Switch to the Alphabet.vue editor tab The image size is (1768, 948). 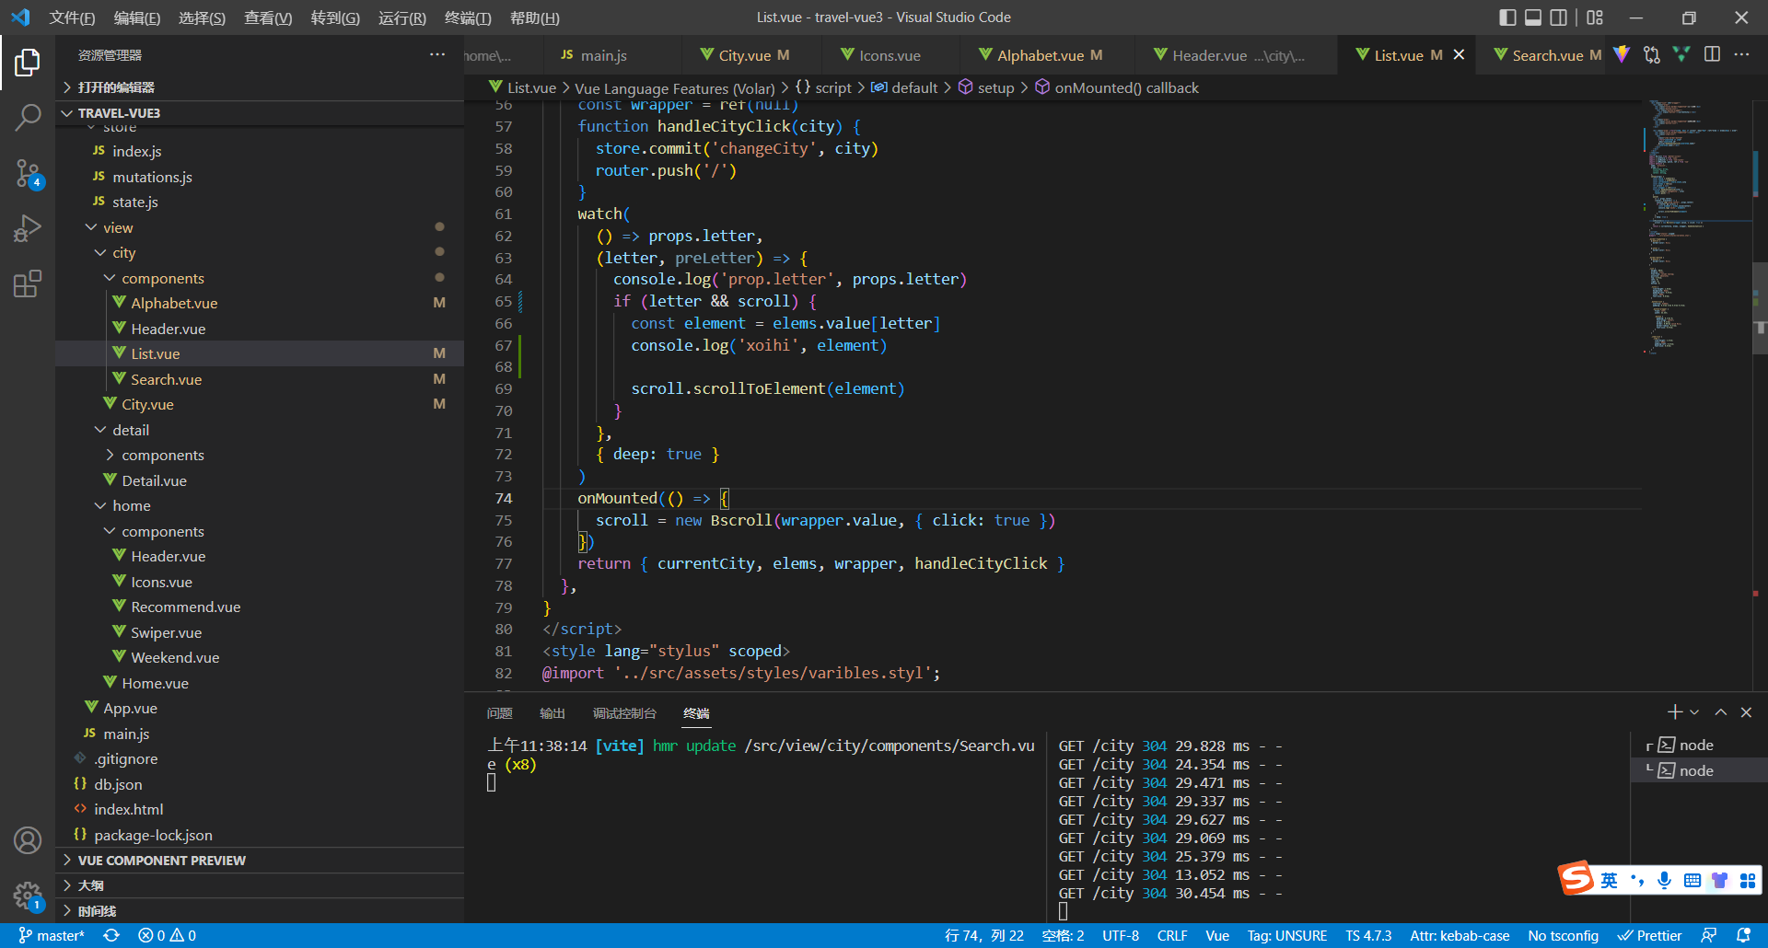click(x=1045, y=55)
